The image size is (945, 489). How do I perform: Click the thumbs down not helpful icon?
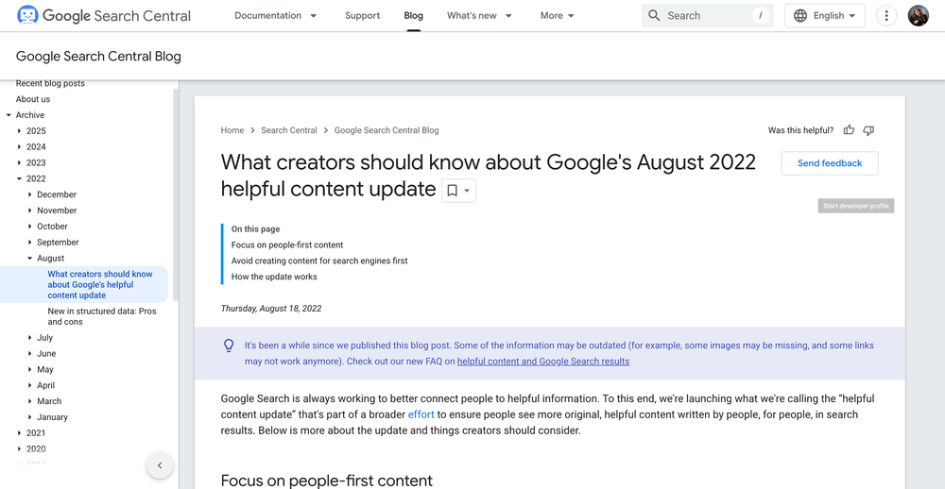(868, 130)
